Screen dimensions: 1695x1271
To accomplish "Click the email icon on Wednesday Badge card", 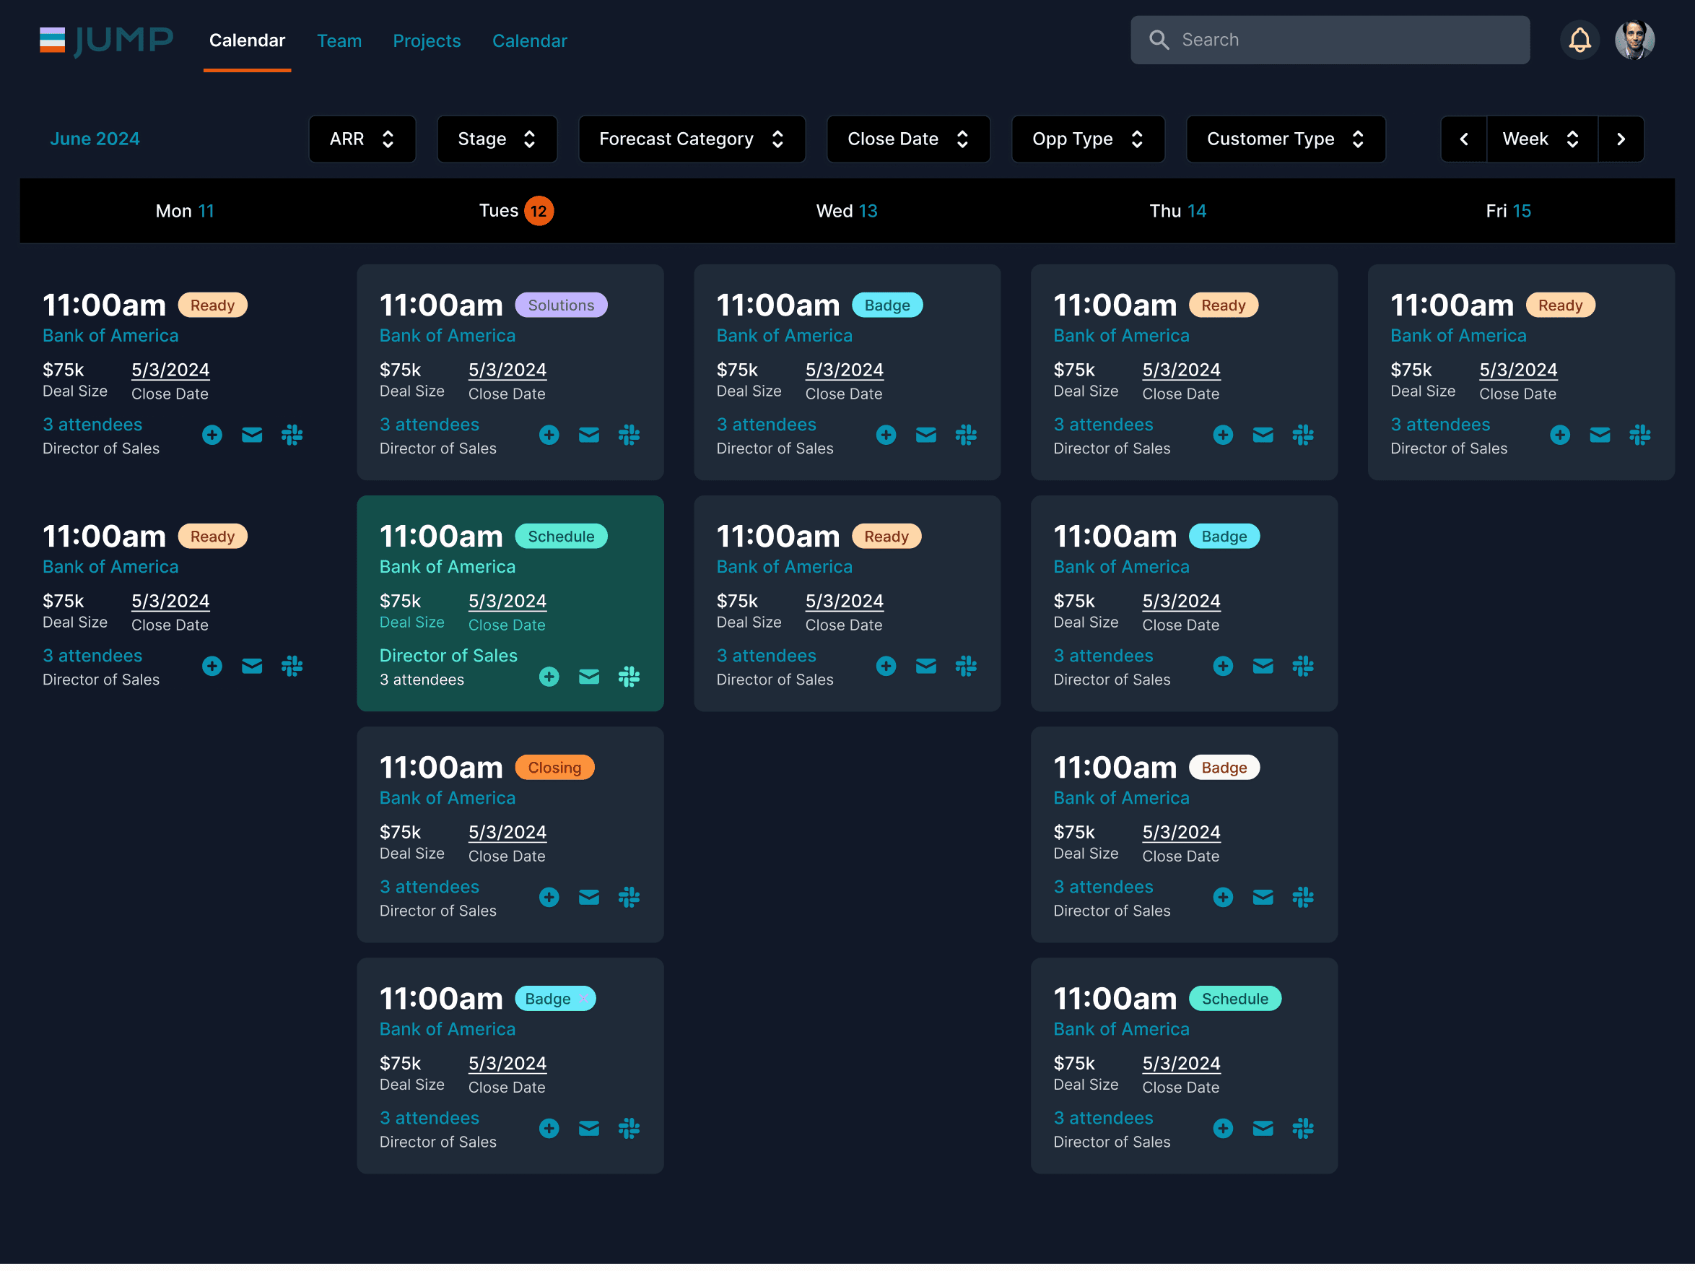I will point(925,435).
